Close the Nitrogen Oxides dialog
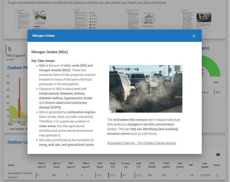The width and height of the screenshot is (230, 182). [194, 36]
